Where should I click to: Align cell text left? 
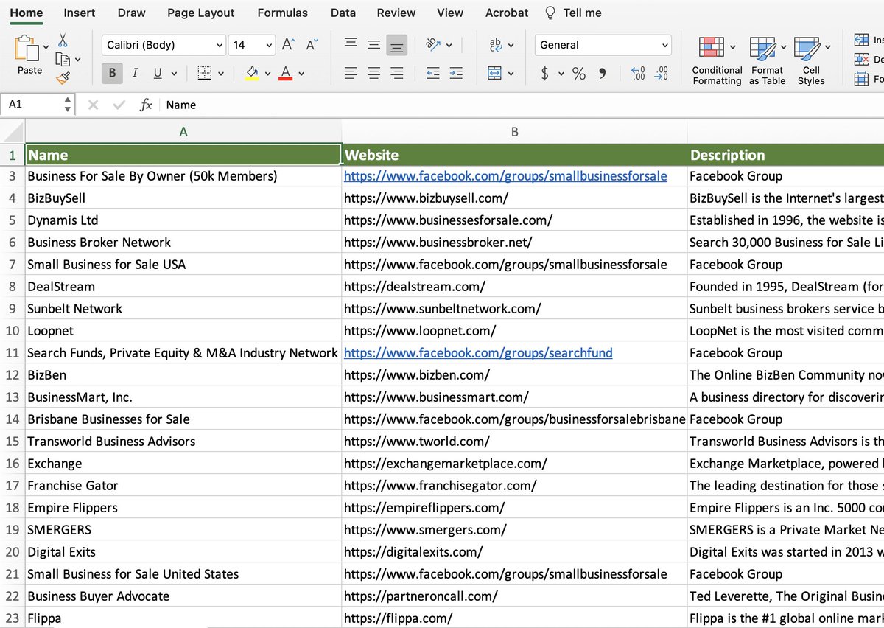tap(351, 73)
